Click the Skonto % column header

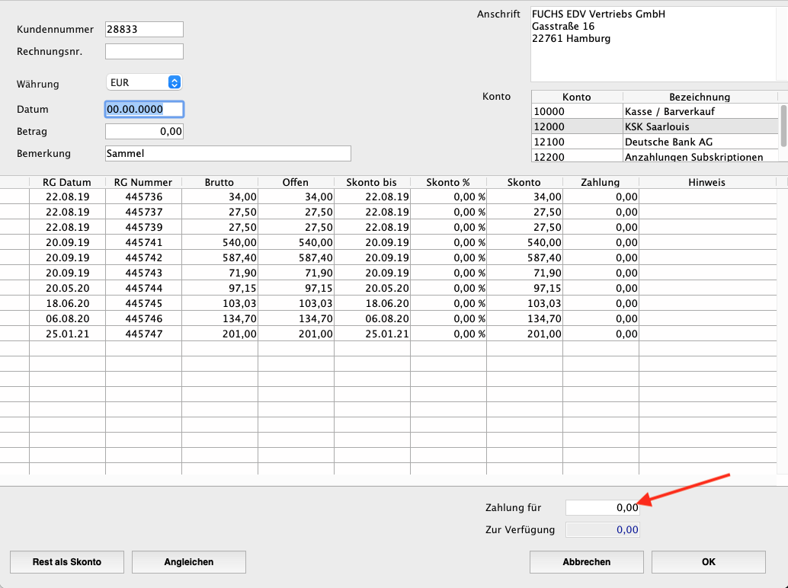coord(448,182)
